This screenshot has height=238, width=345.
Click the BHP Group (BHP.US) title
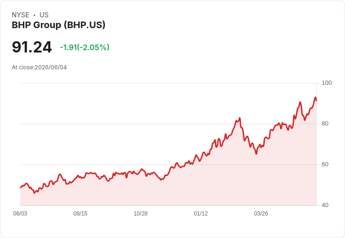(x=59, y=25)
